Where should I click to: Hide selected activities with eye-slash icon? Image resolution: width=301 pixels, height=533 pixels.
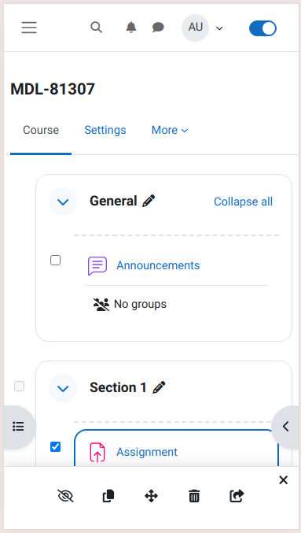pos(65,496)
